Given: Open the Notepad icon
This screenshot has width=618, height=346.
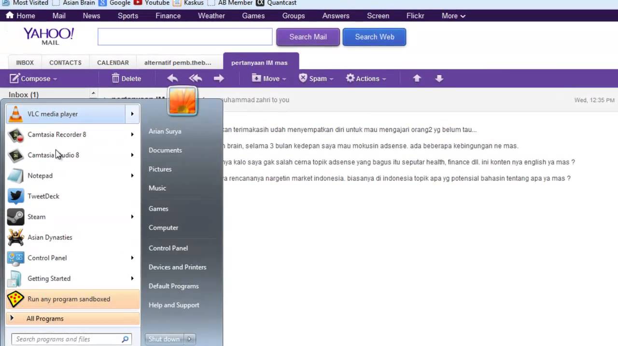Looking at the screenshot, I should click(x=16, y=176).
